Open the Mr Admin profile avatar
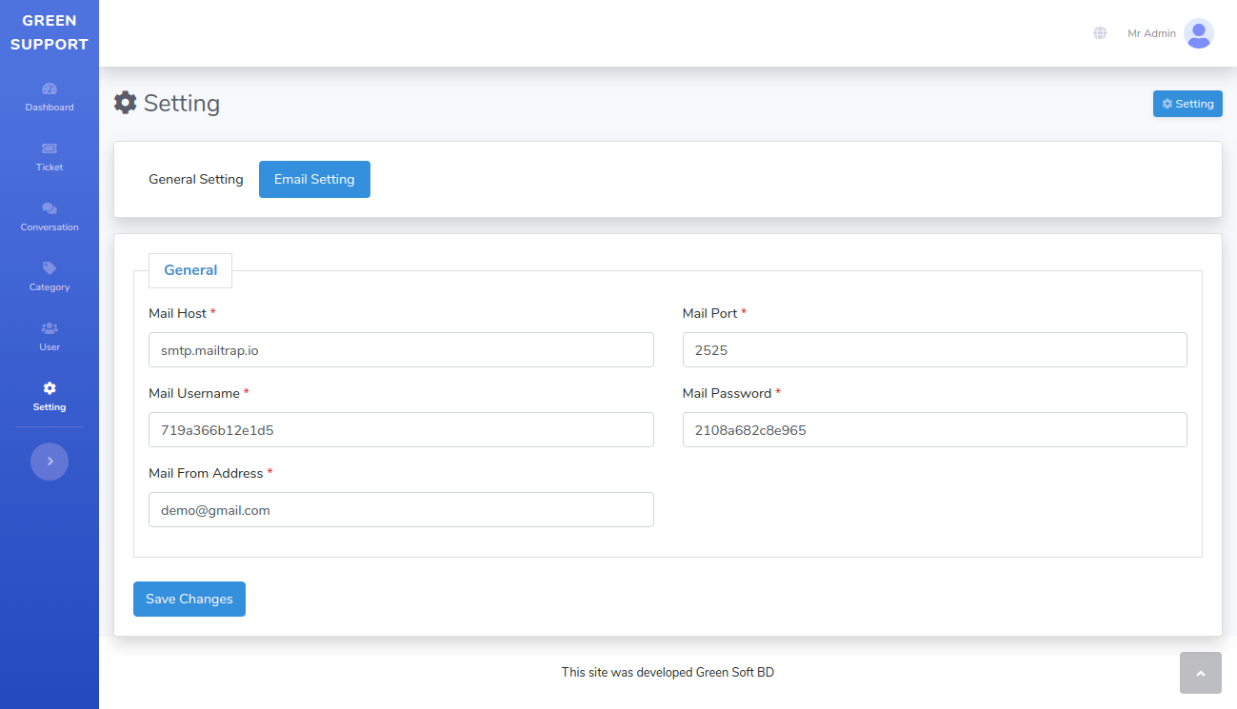This screenshot has height=709, width=1237. [1198, 33]
